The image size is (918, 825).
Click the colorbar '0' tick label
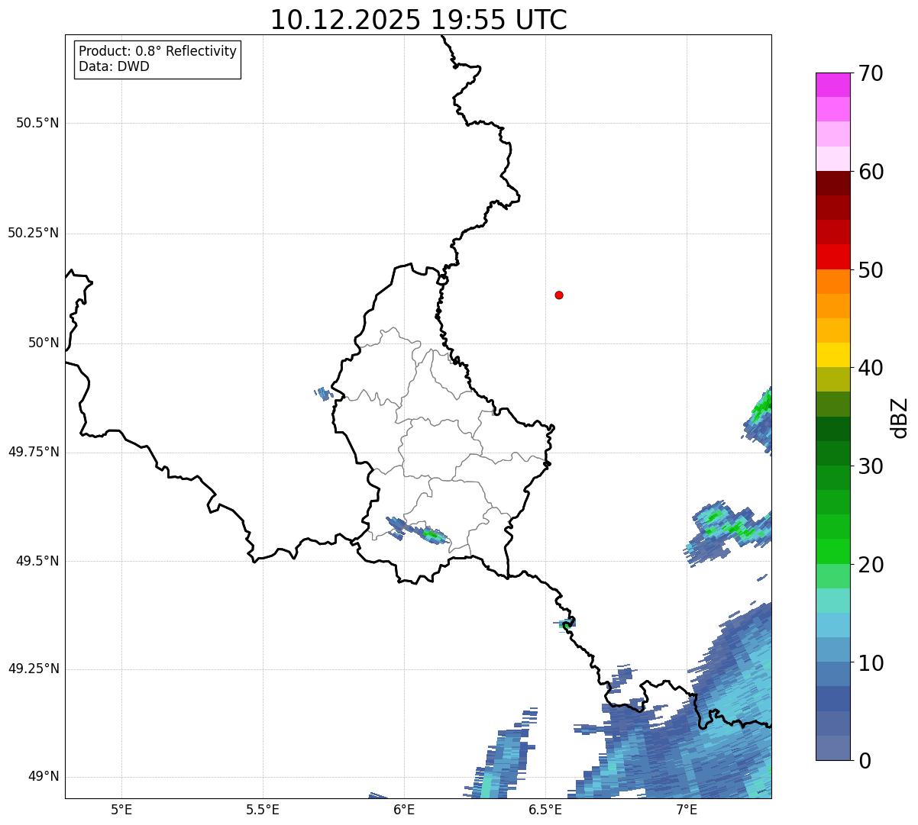pyautogui.click(x=865, y=762)
